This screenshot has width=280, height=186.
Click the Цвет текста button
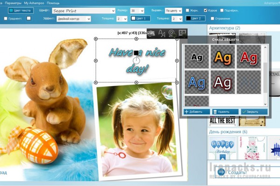pos(21,11)
